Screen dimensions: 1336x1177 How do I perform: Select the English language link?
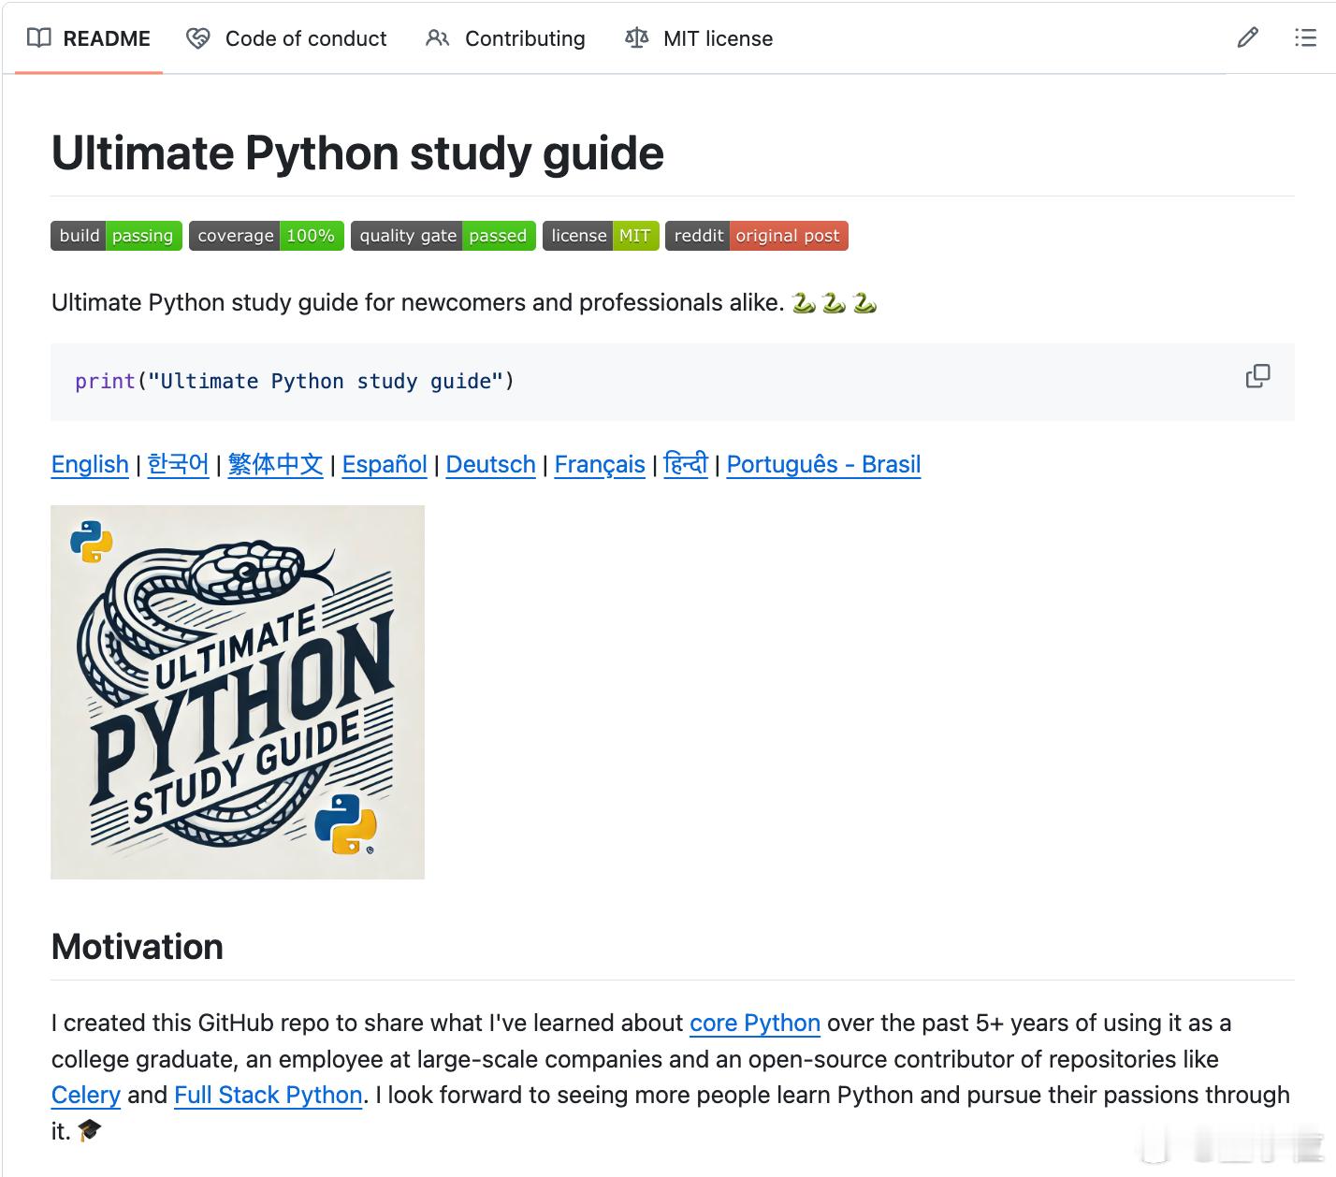[x=89, y=464]
